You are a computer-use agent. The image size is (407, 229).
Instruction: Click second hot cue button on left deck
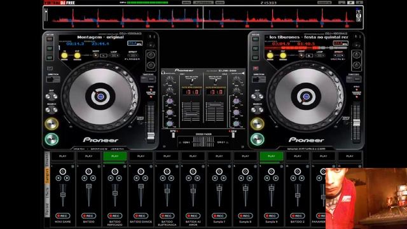click(50, 48)
